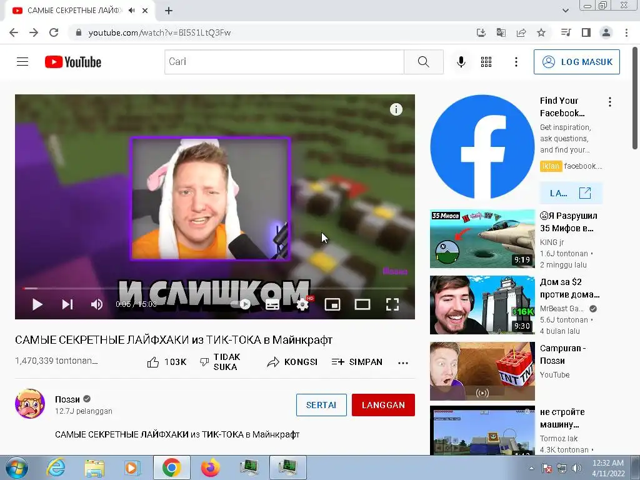This screenshot has width=640, height=480.
Task: Open the Поззи channel avatar
Action: click(x=30, y=404)
